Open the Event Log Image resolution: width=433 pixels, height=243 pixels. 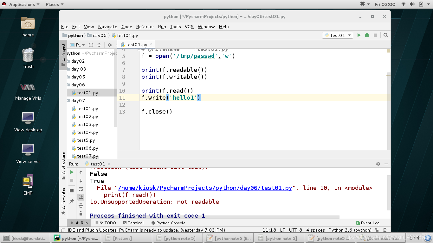point(367,223)
